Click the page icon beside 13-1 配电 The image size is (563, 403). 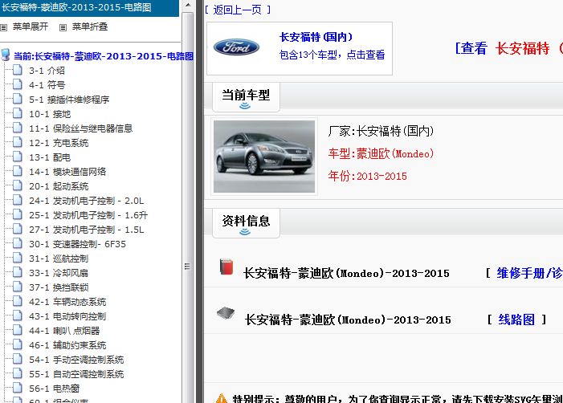click(17, 157)
